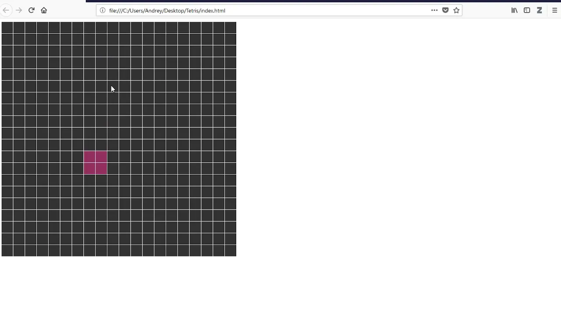Toggle the sidebar view
Screen dimensions: 561x315
click(x=527, y=10)
